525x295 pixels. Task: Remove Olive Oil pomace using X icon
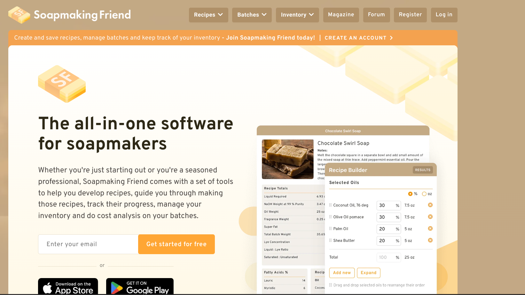tap(430, 217)
